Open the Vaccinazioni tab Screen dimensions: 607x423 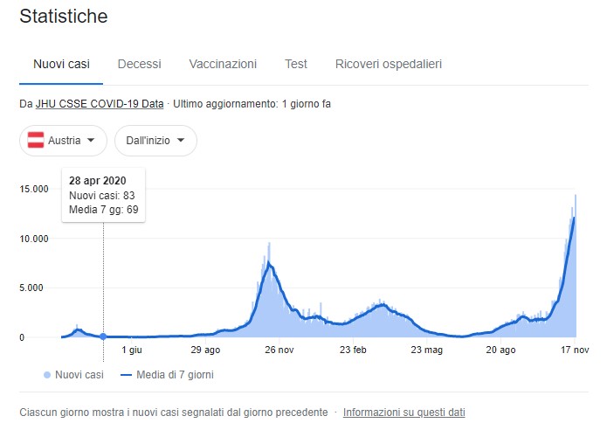point(223,64)
